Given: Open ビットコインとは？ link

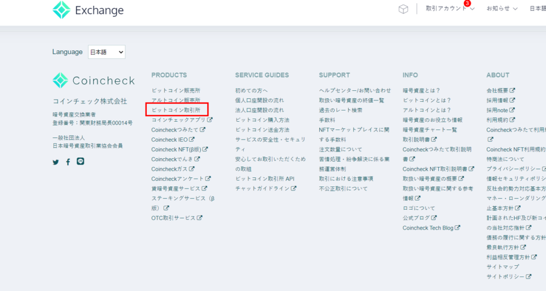Looking at the screenshot, I should [x=427, y=100].
